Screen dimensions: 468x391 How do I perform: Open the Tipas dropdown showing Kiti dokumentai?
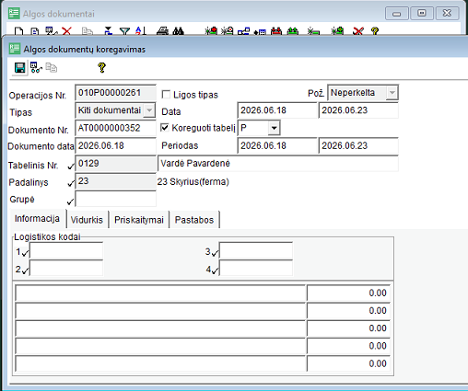point(149,110)
